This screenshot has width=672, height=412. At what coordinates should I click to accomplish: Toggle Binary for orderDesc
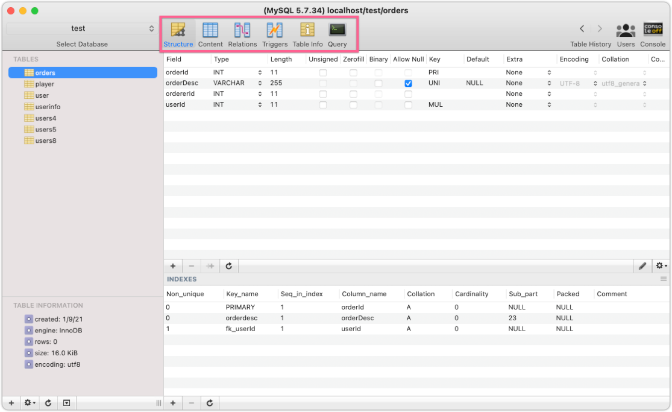pyautogui.click(x=378, y=83)
